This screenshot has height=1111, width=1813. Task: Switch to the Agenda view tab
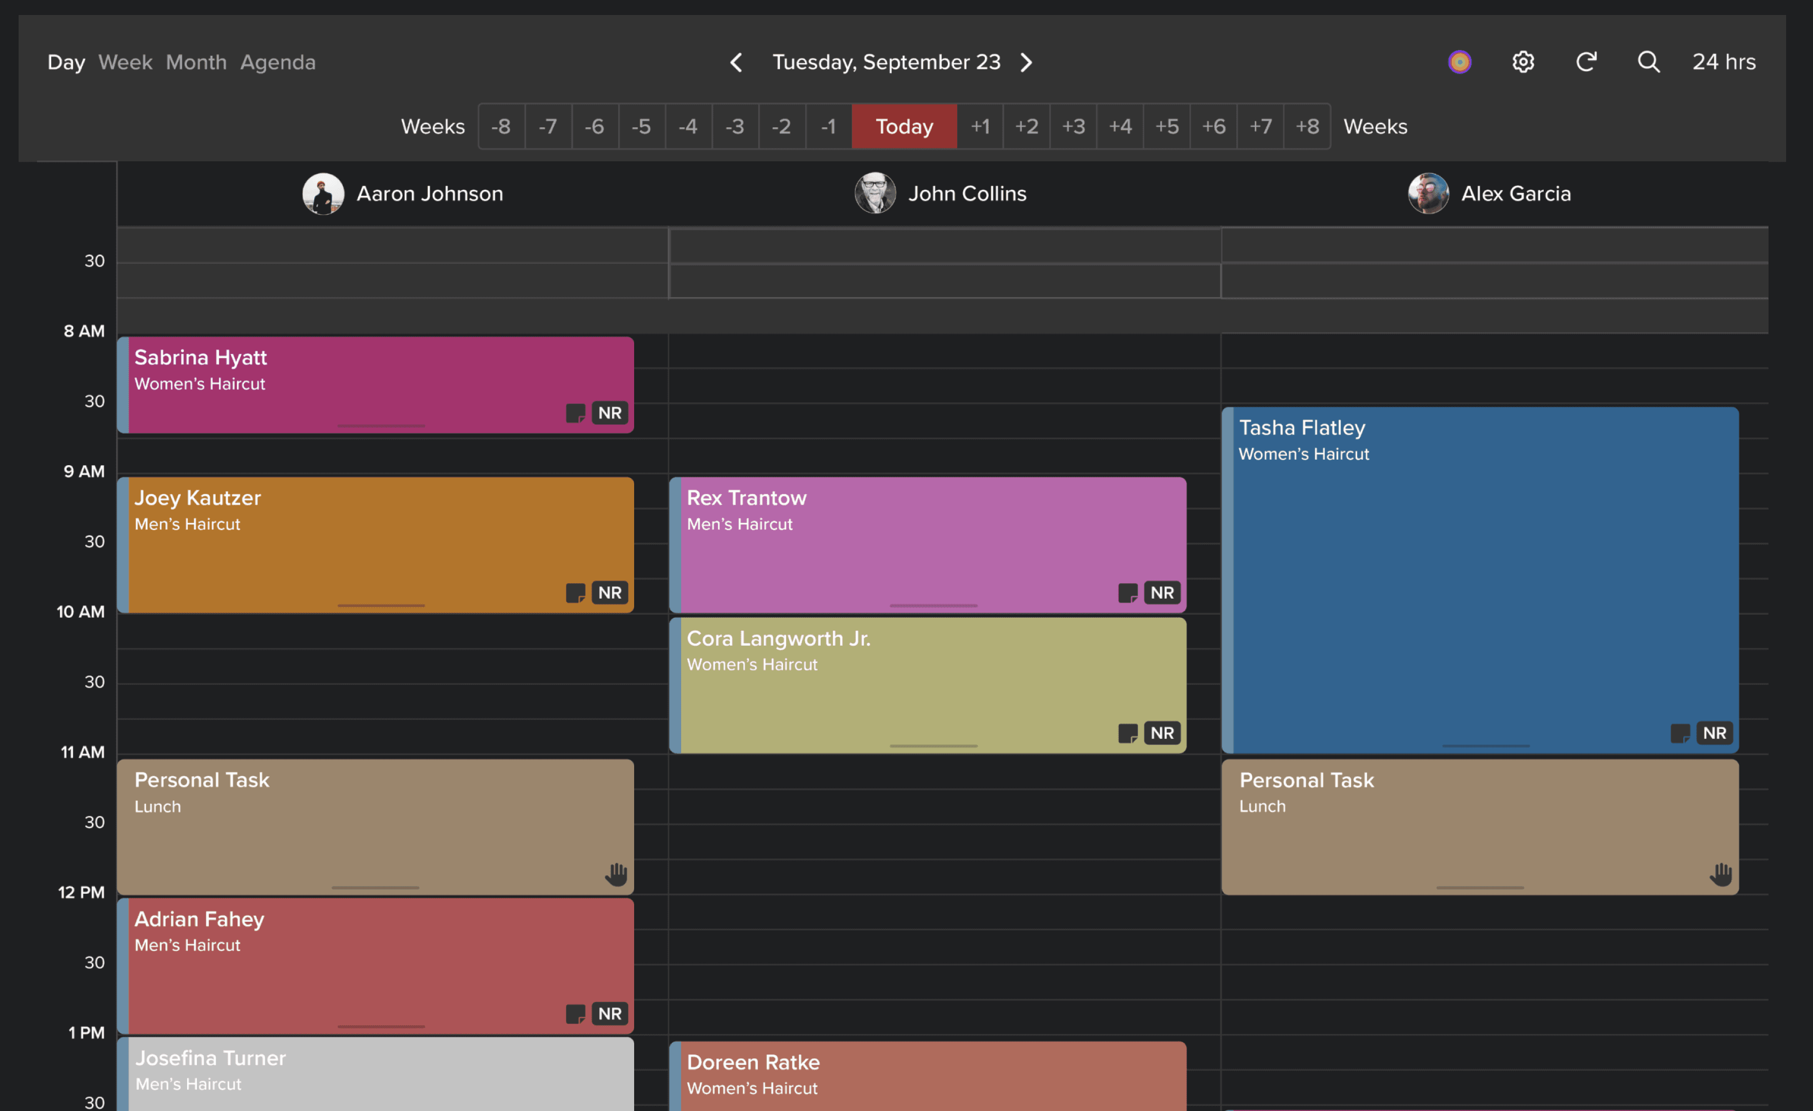point(278,62)
